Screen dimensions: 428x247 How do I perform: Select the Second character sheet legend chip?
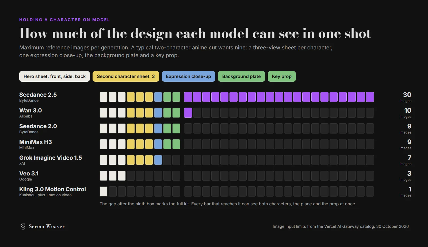pos(126,76)
